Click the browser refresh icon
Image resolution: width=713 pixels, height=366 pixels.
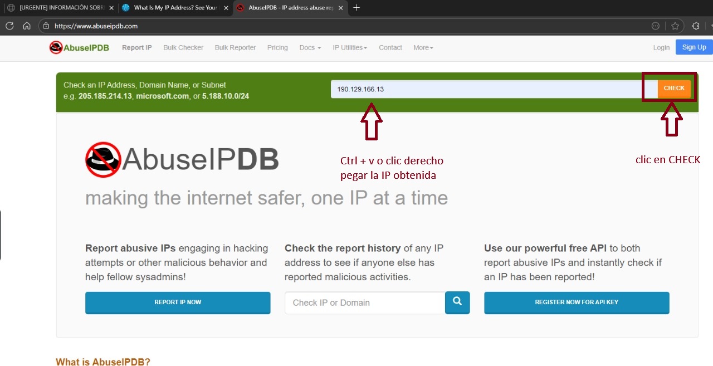9,26
